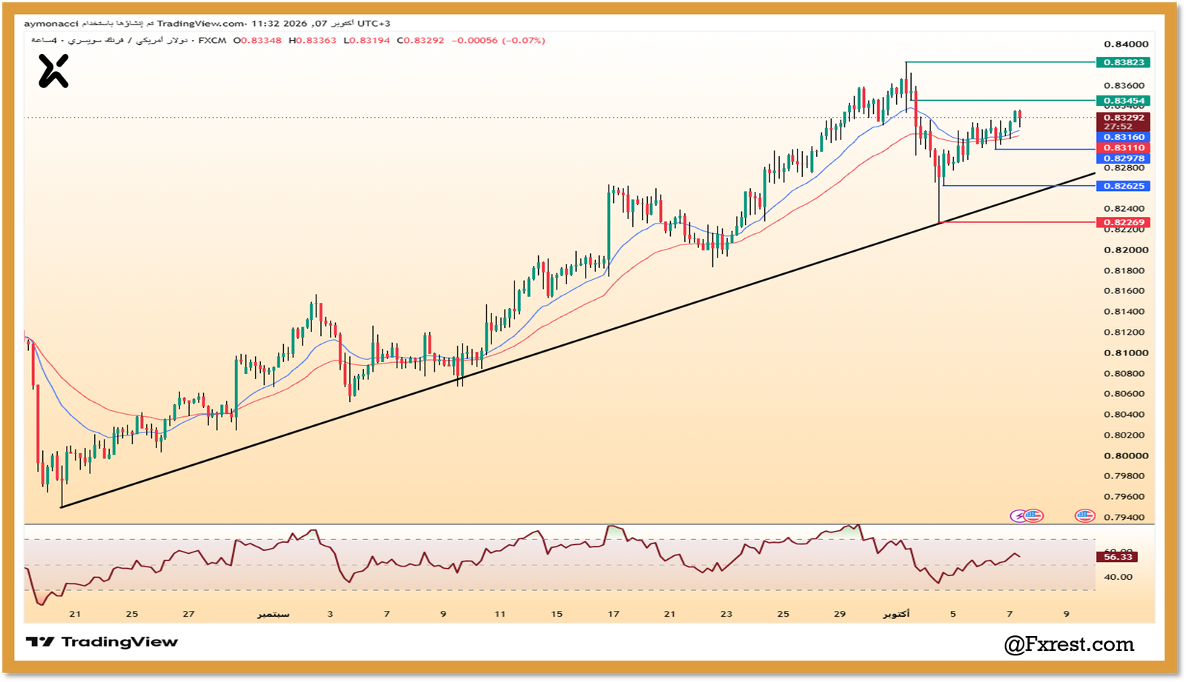
Task: Click the TradingView logo at bottom left
Action: pos(102,642)
